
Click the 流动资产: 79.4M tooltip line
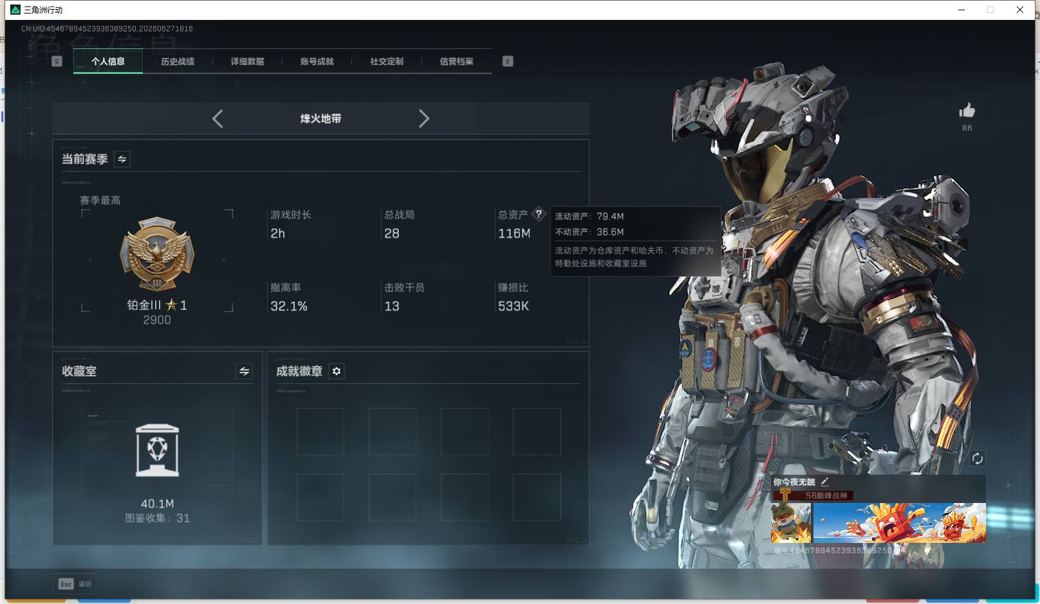click(x=590, y=216)
